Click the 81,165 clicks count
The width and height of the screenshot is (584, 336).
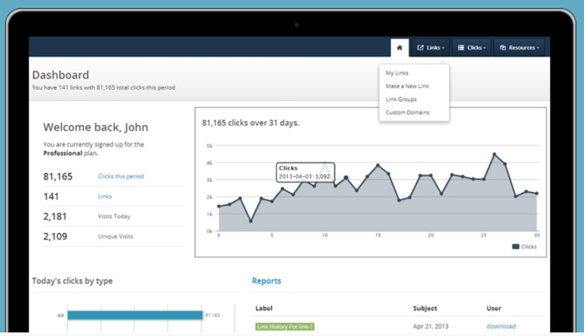pos(58,176)
